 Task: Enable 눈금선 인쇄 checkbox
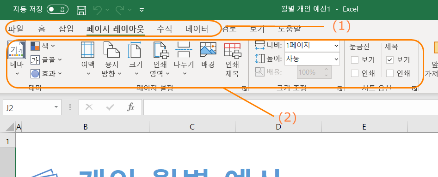tap(355, 73)
